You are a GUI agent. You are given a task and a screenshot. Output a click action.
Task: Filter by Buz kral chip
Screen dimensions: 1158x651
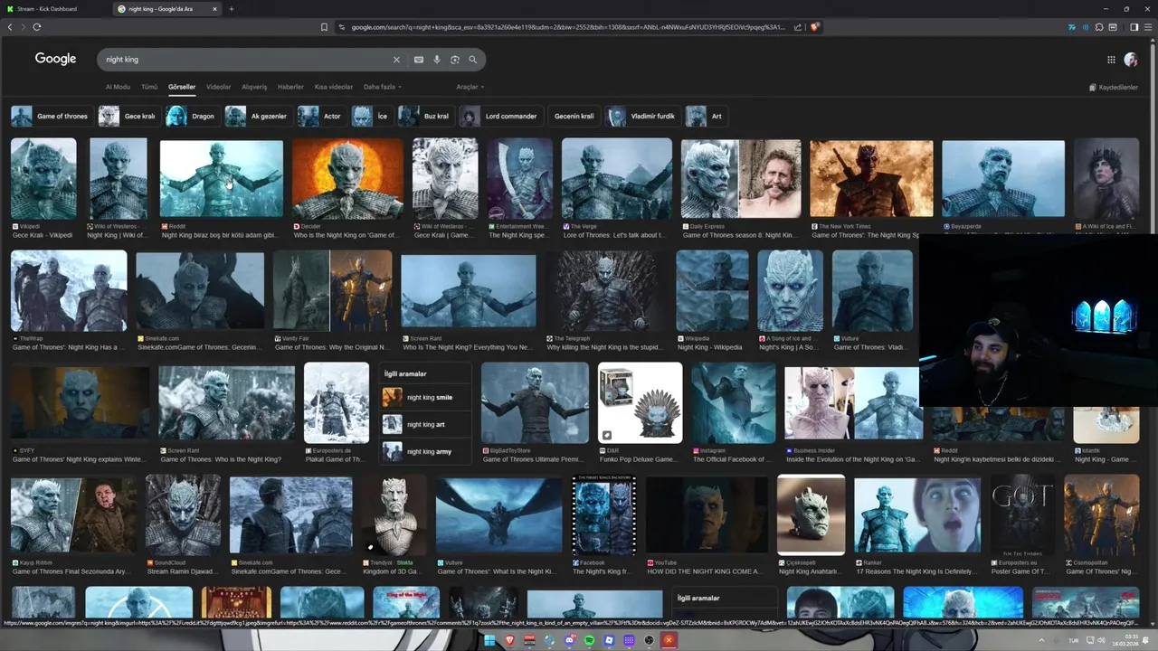[x=426, y=116]
